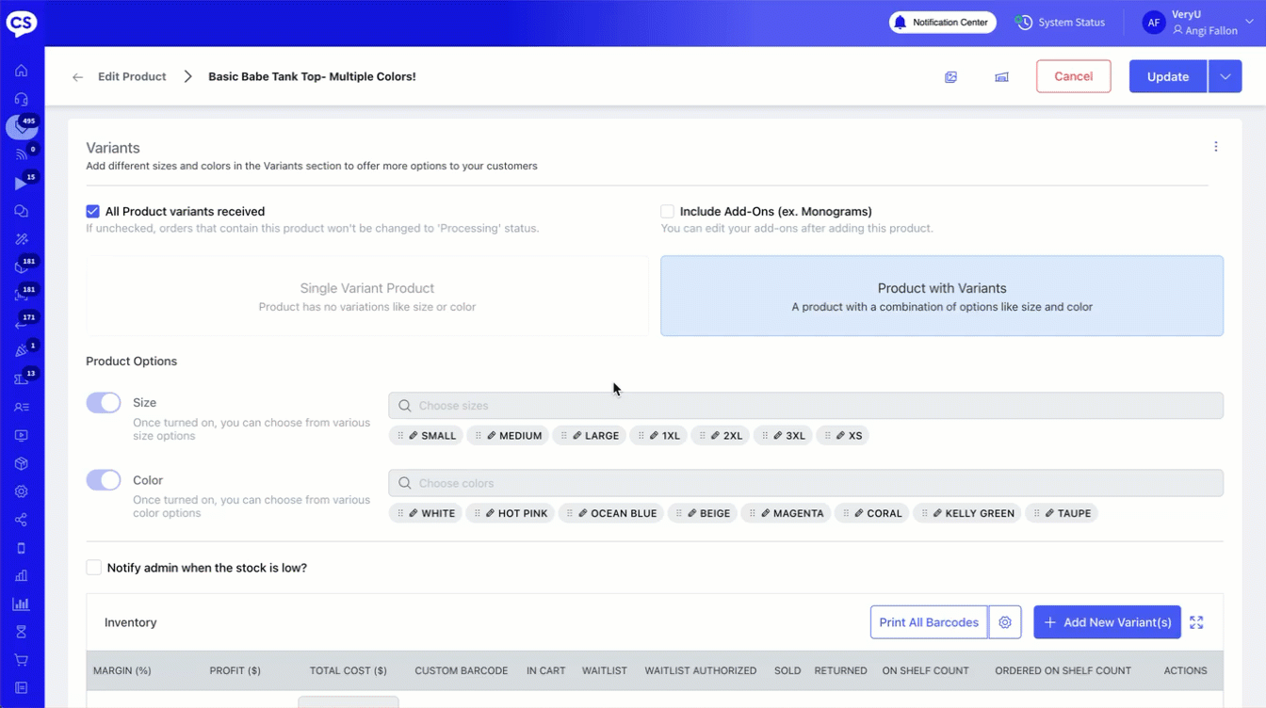Screen dimensions: 1266x708
Task: Click the shopping cart sidebar icon
Action: pyautogui.click(x=21, y=660)
